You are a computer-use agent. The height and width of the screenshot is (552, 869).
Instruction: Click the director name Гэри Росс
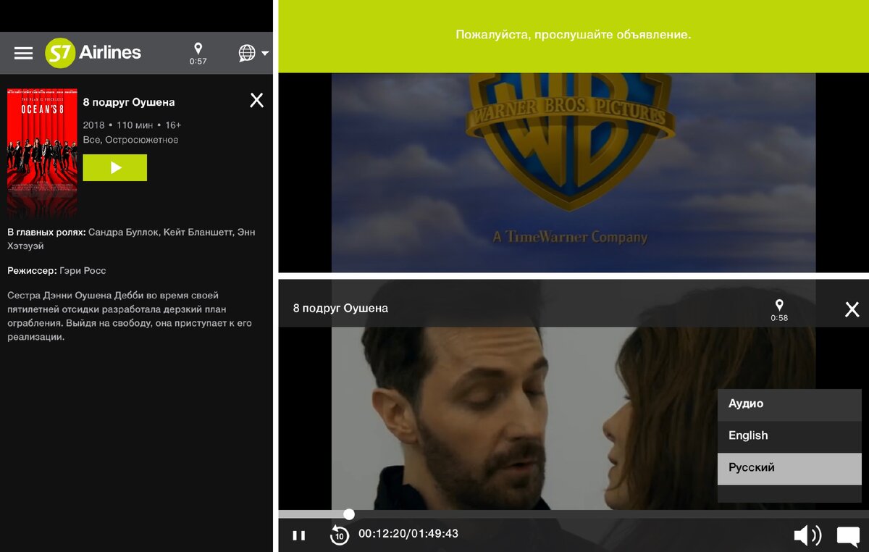(x=83, y=270)
